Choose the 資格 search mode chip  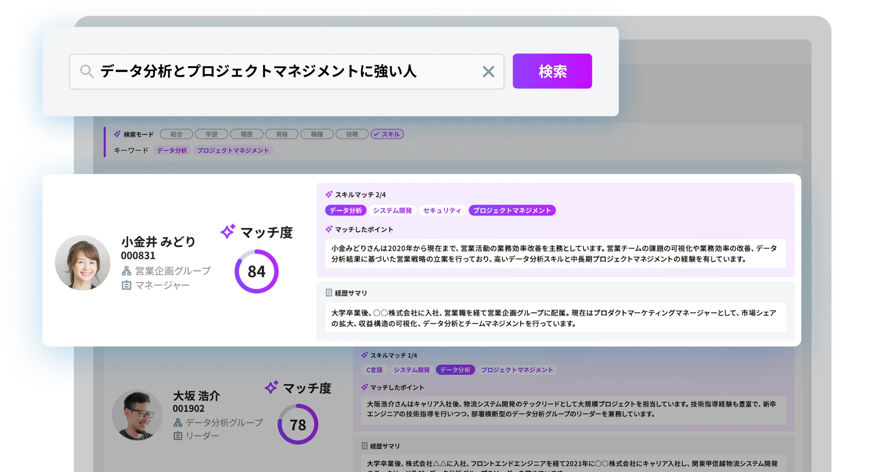point(282,134)
